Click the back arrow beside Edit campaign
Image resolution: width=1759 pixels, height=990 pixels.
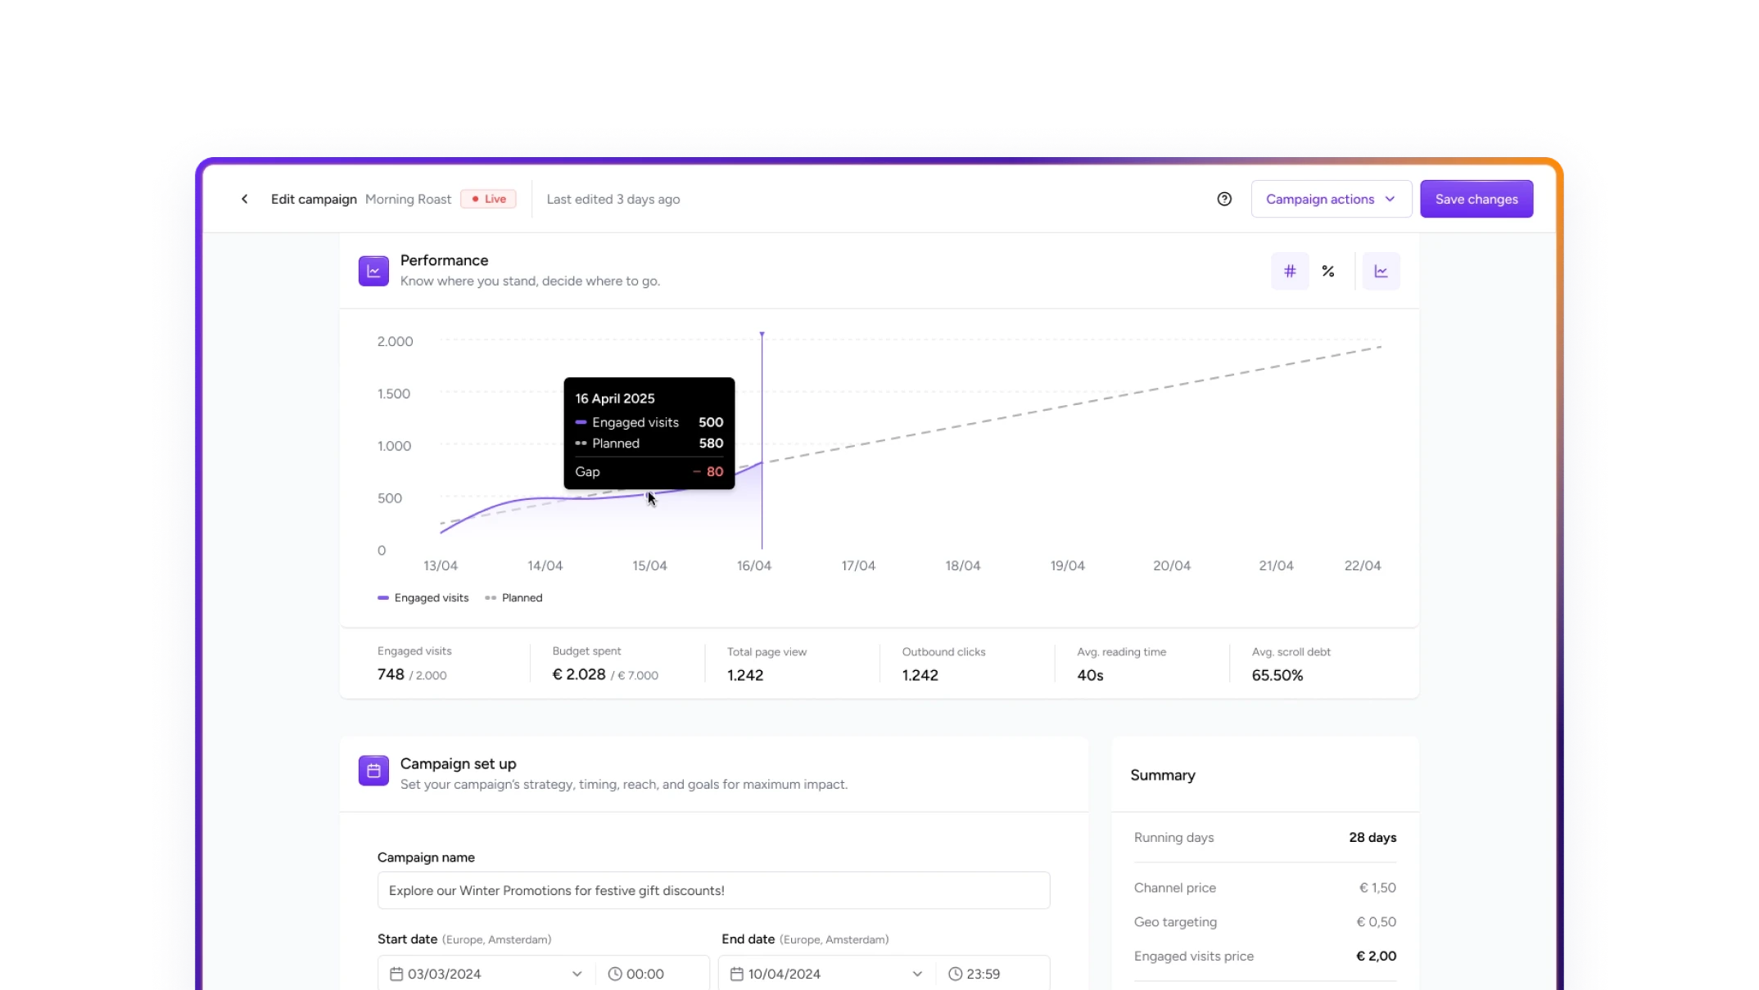click(x=244, y=199)
